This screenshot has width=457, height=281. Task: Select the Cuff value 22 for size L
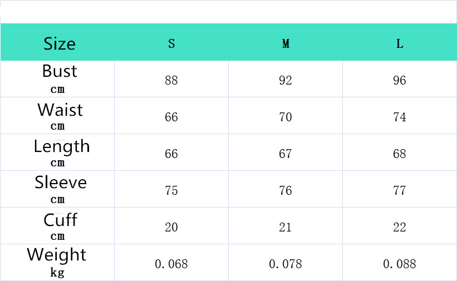[x=400, y=227]
